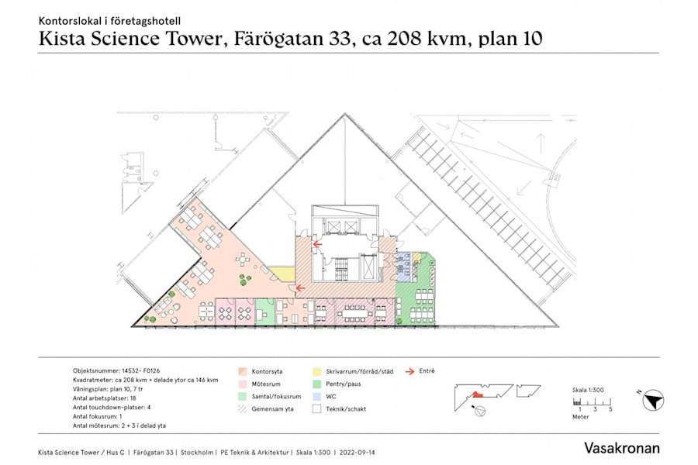Click the orange Kontorsyta legend swatch
Image resolution: width=698 pixels, height=465 pixels.
coord(243,370)
